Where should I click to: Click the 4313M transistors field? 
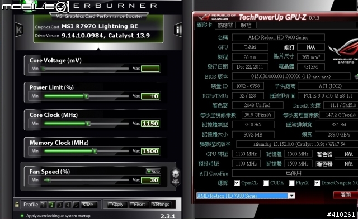coord(311,67)
